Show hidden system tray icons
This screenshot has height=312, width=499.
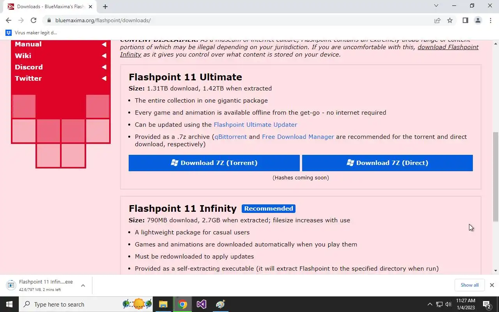(430, 304)
